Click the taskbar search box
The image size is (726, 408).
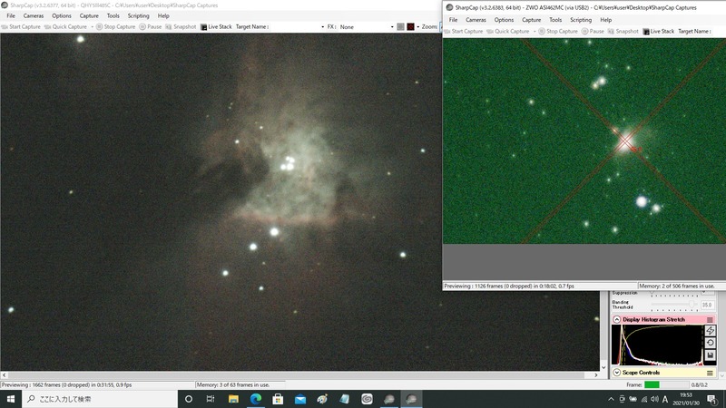[x=100, y=399]
